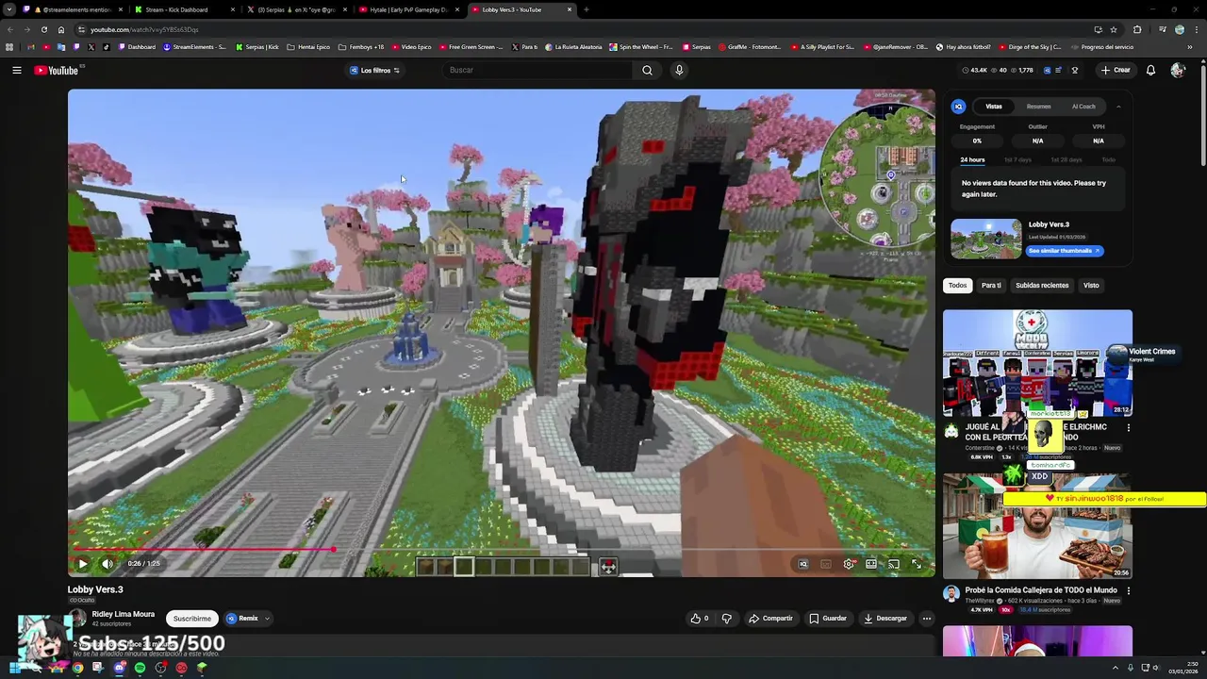Seek using the red video progress bar

tap(502, 549)
